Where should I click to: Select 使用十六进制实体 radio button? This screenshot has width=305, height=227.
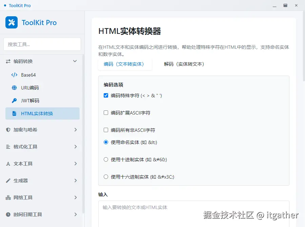pos(106,177)
